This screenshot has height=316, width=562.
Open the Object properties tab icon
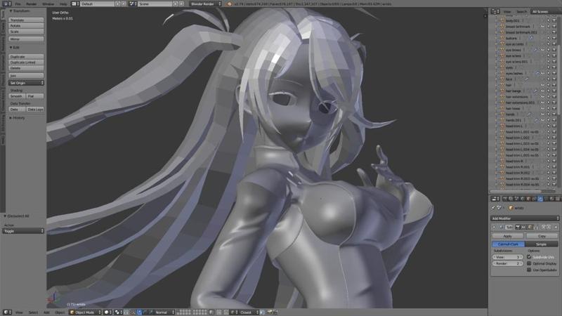528,199
